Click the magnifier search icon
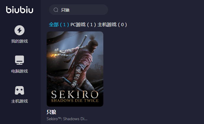 click(56, 10)
